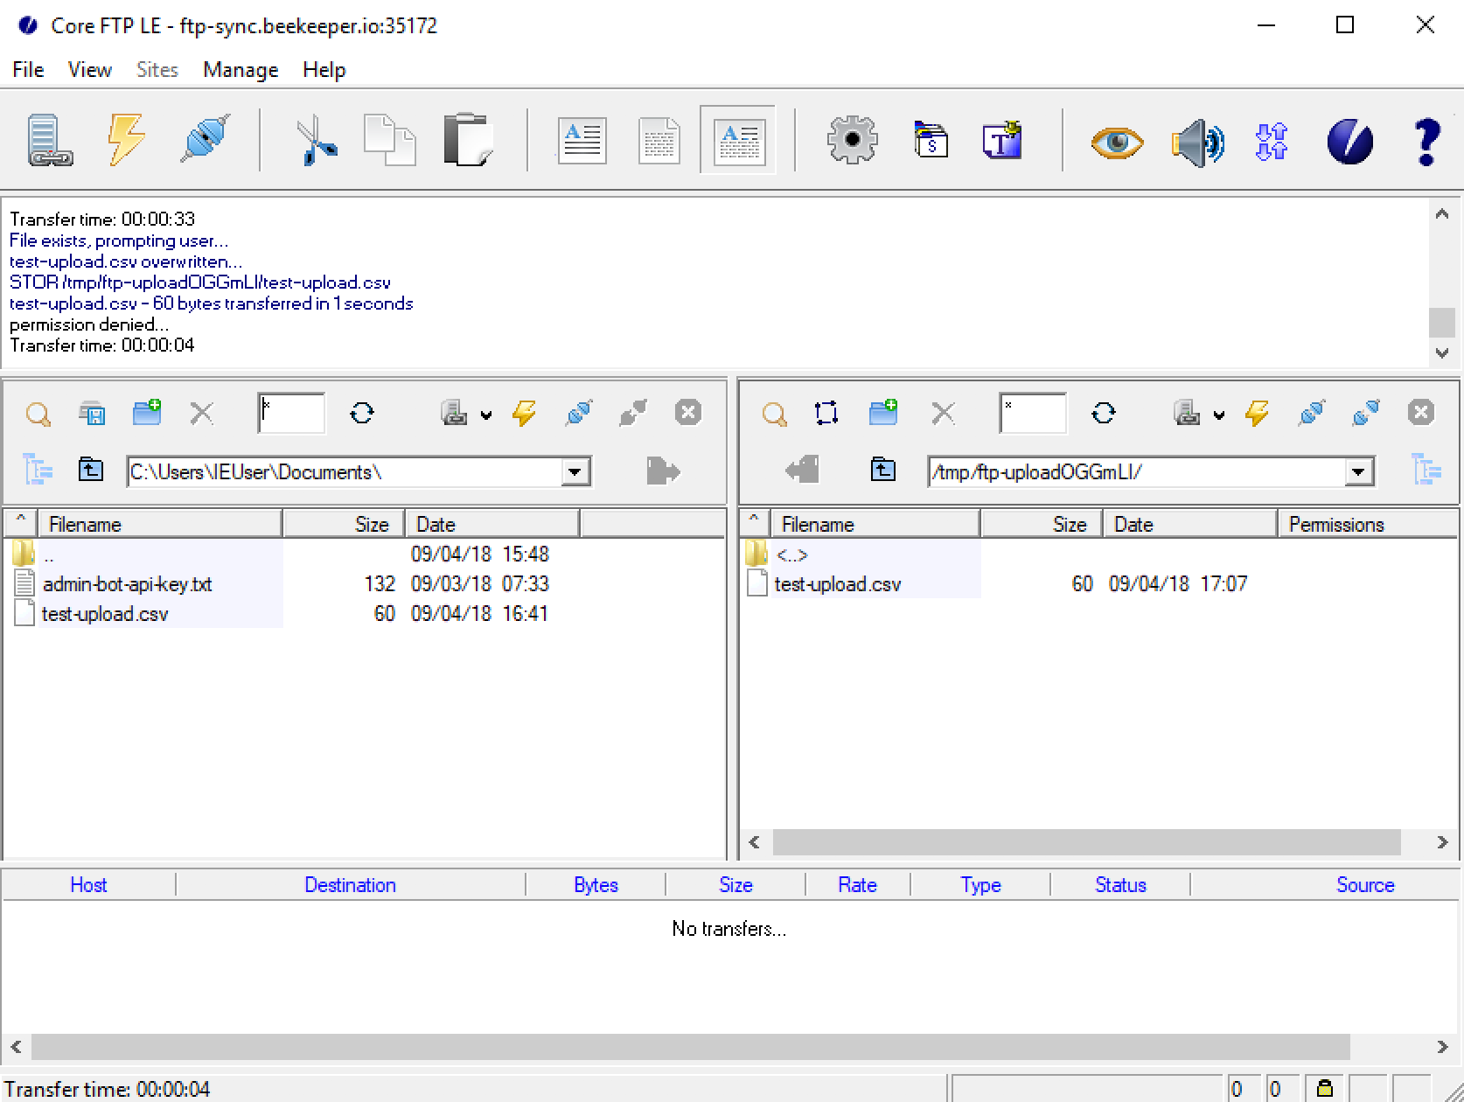The image size is (1464, 1102).
Task: Toggle sounds with speaker icon
Action: click(x=1197, y=142)
